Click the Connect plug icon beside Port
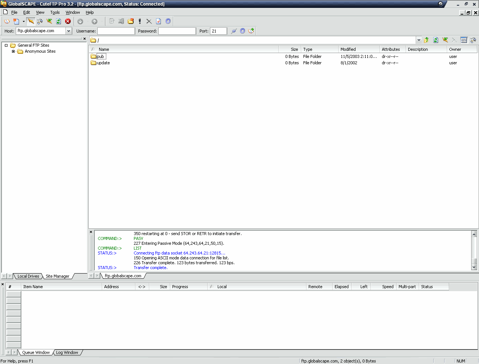Screen dimensions: 479x364 click(x=234, y=31)
